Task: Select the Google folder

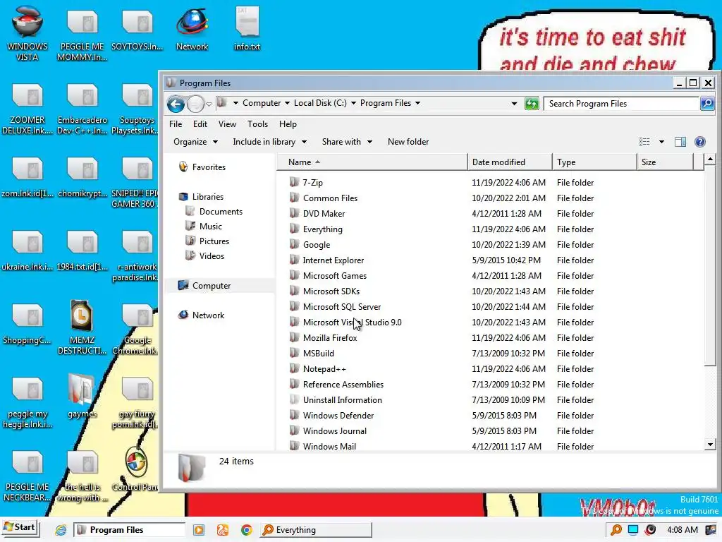Action: tap(317, 245)
